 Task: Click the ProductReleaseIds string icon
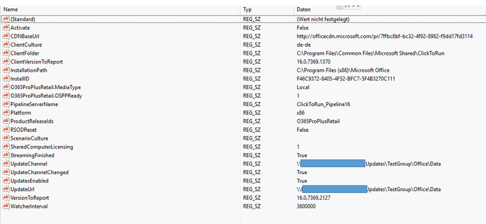pyautogui.click(x=6, y=121)
